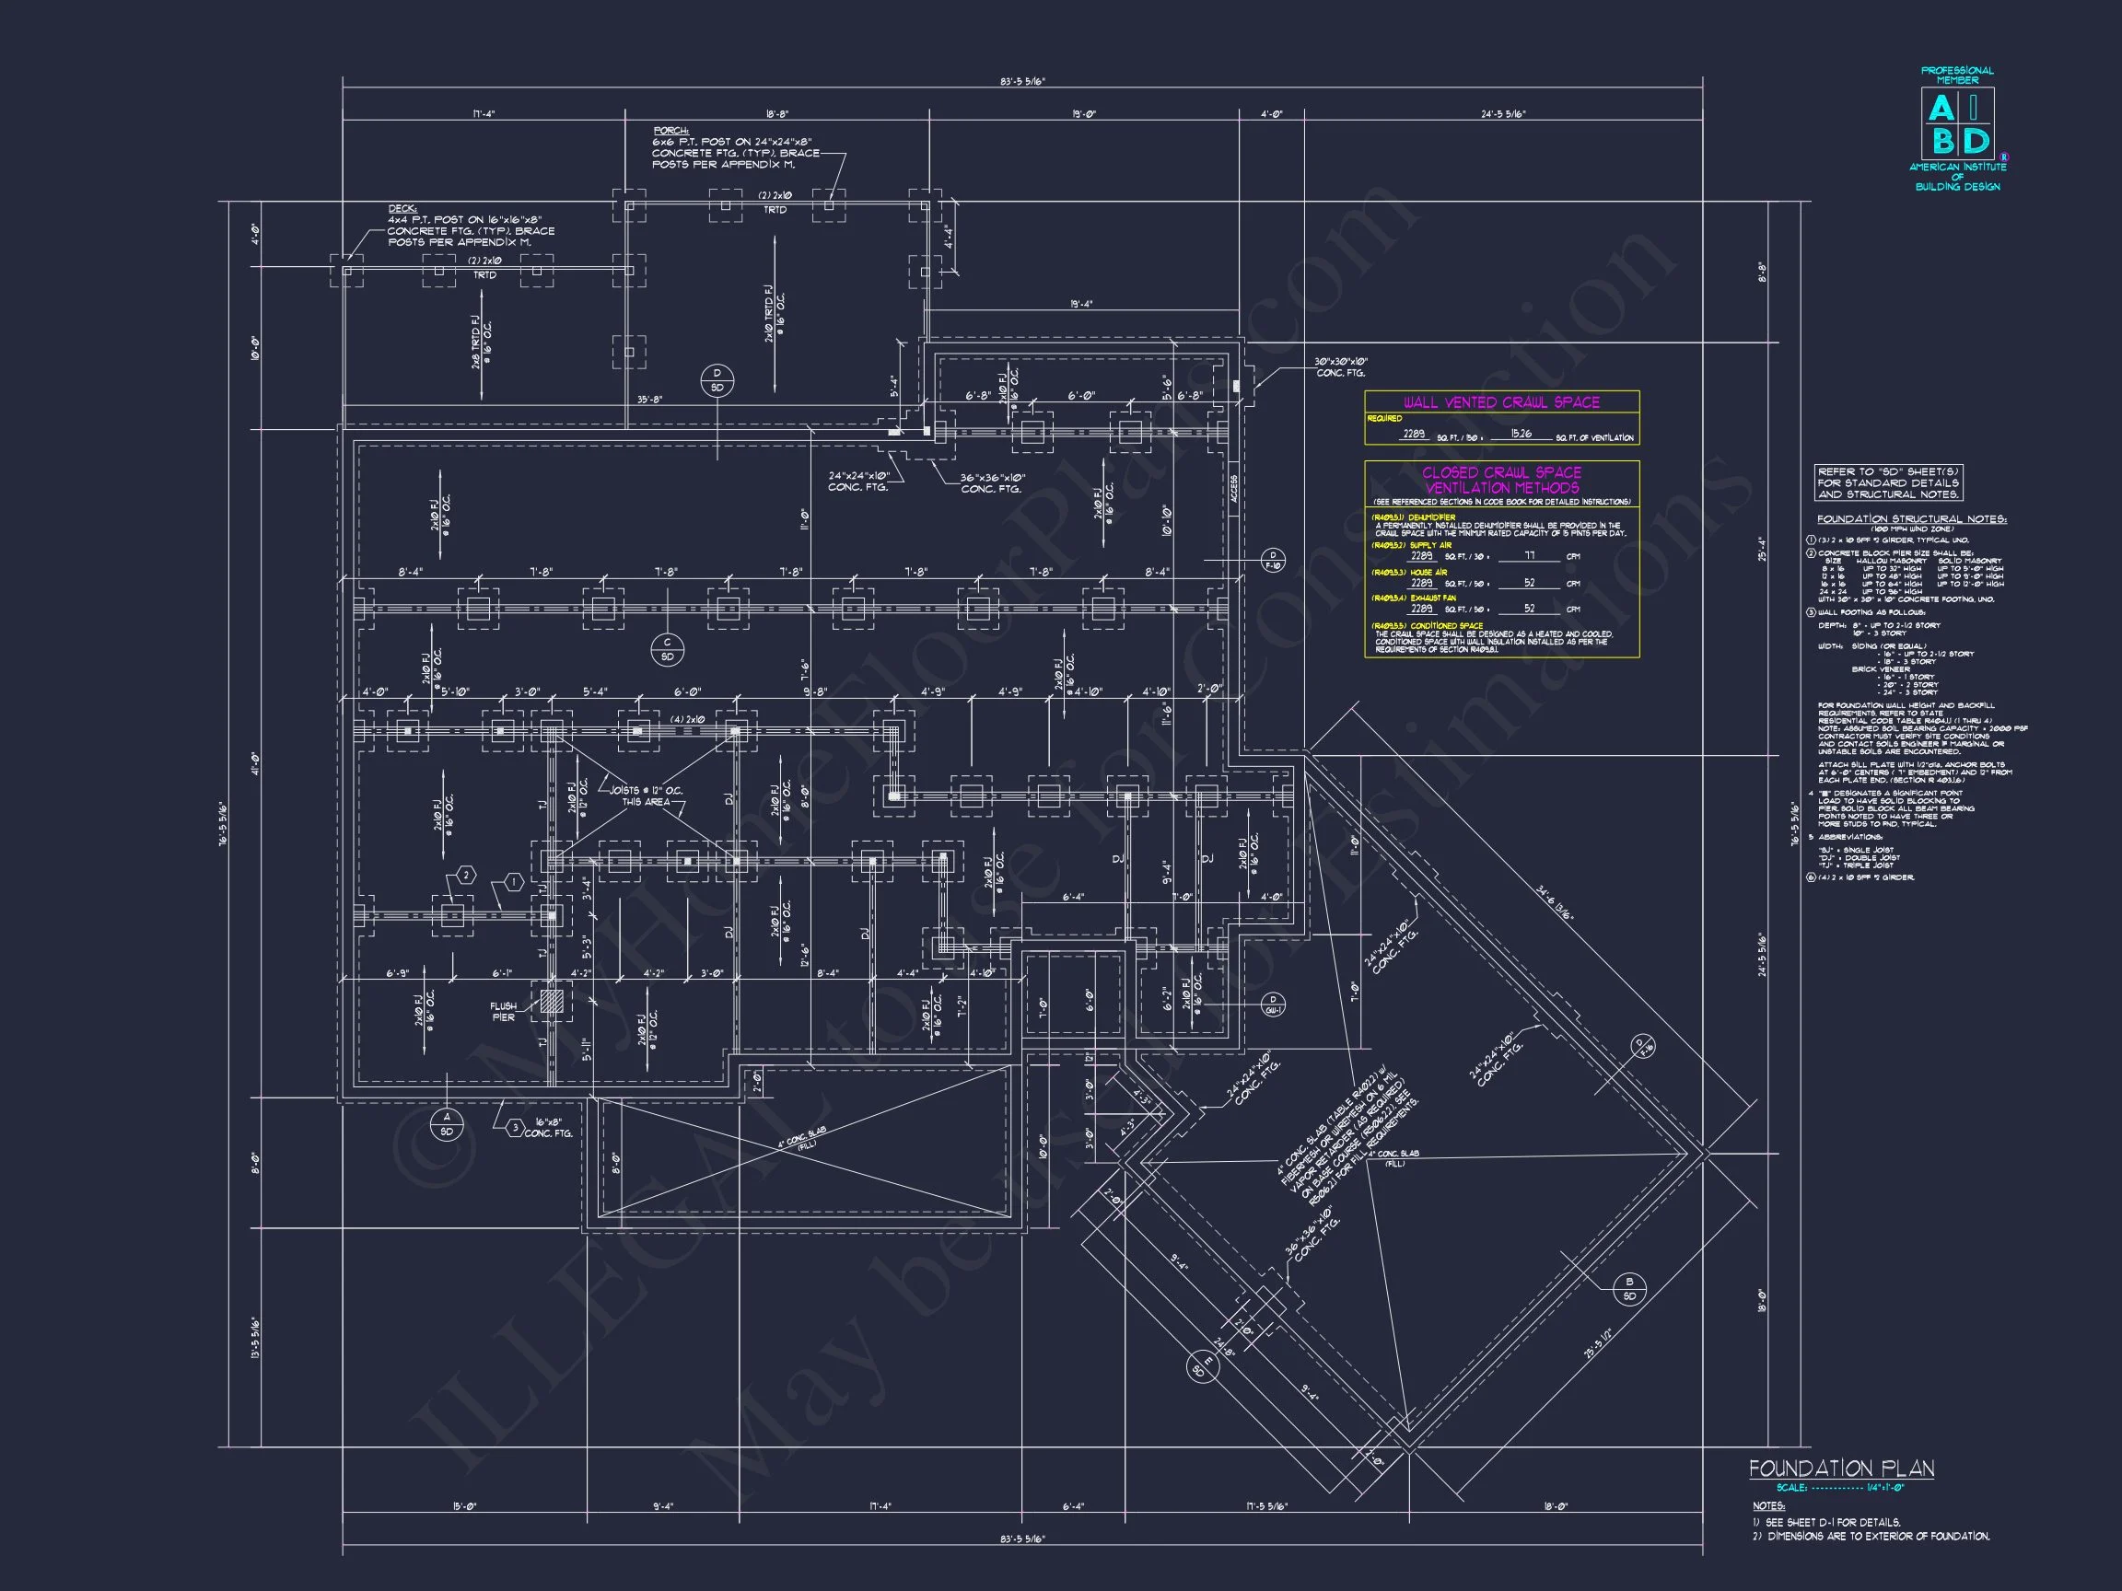This screenshot has width=2122, height=1591.
Task: Click hexagon keynote marker number 1
Action: click(x=513, y=880)
